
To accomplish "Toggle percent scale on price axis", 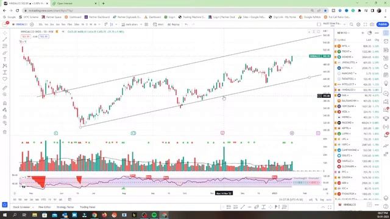I will pyautogui.click(x=316, y=200).
